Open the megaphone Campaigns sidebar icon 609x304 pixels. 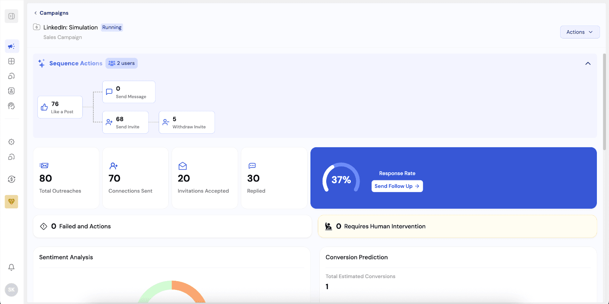pyautogui.click(x=11, y=46)
